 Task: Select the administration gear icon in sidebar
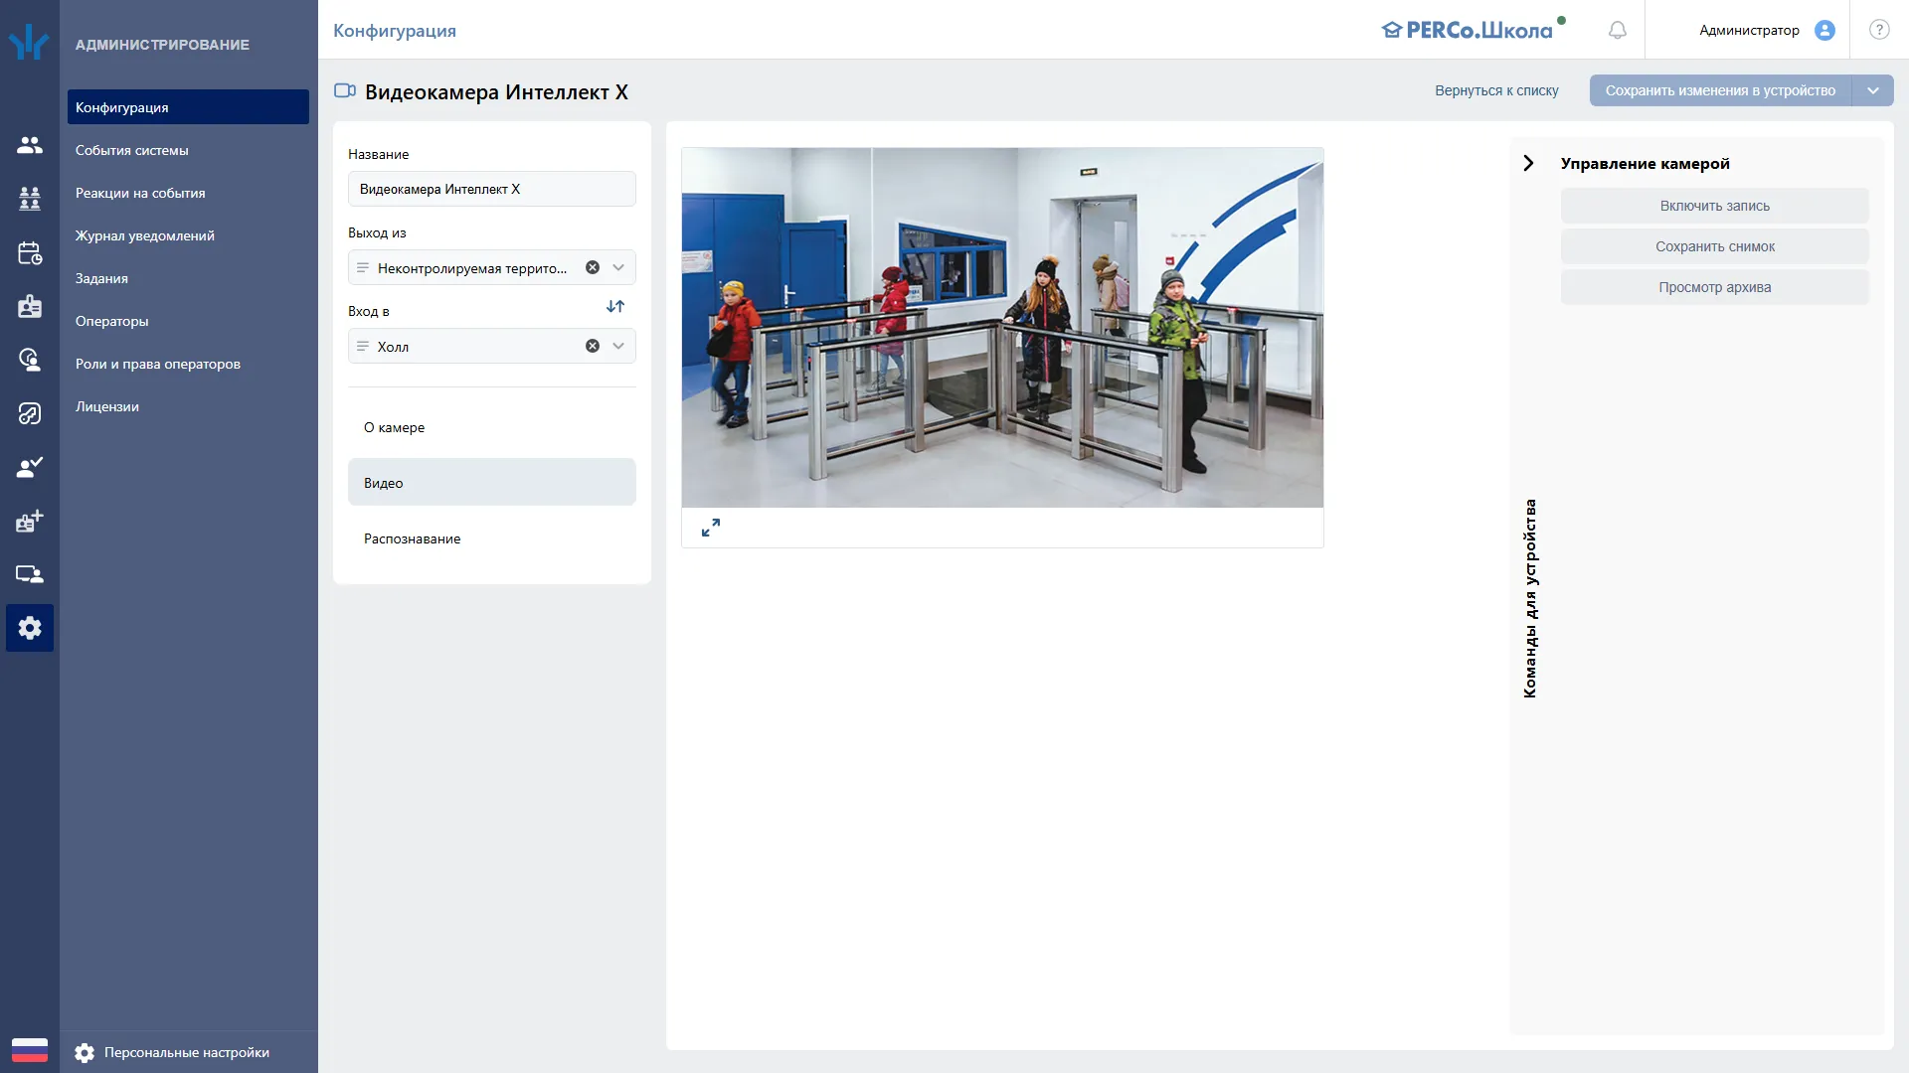pyautogui.click(x=30, y=628)
